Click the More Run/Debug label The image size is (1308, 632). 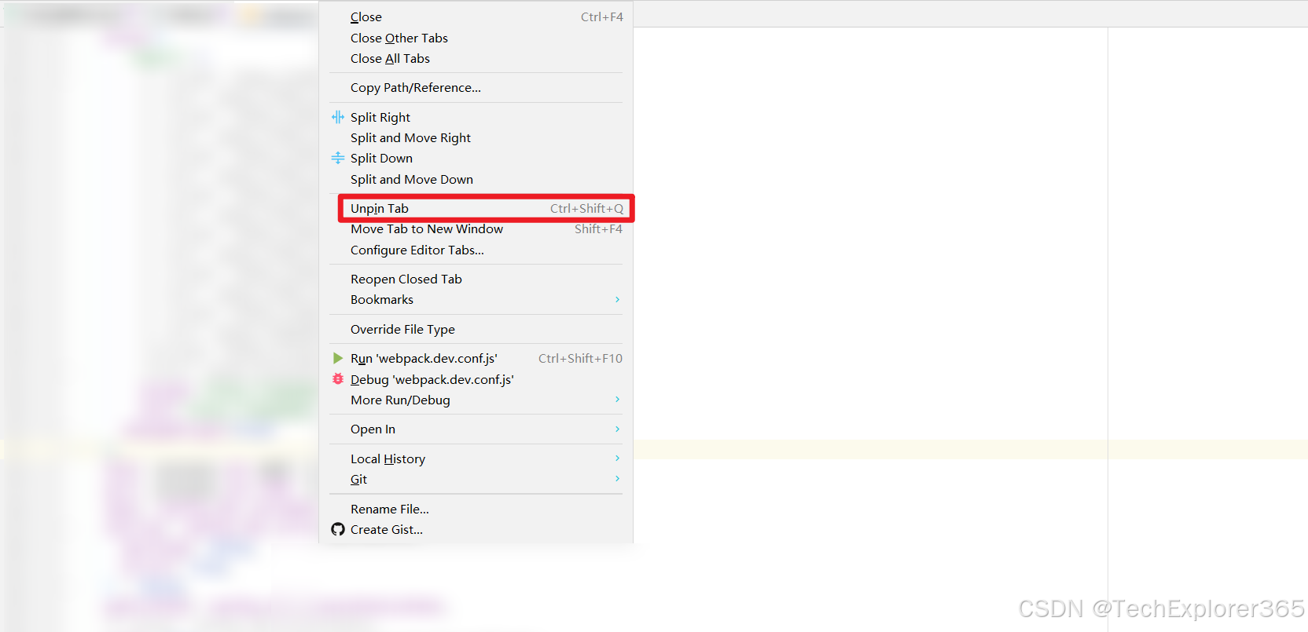[x=400, y=400]
